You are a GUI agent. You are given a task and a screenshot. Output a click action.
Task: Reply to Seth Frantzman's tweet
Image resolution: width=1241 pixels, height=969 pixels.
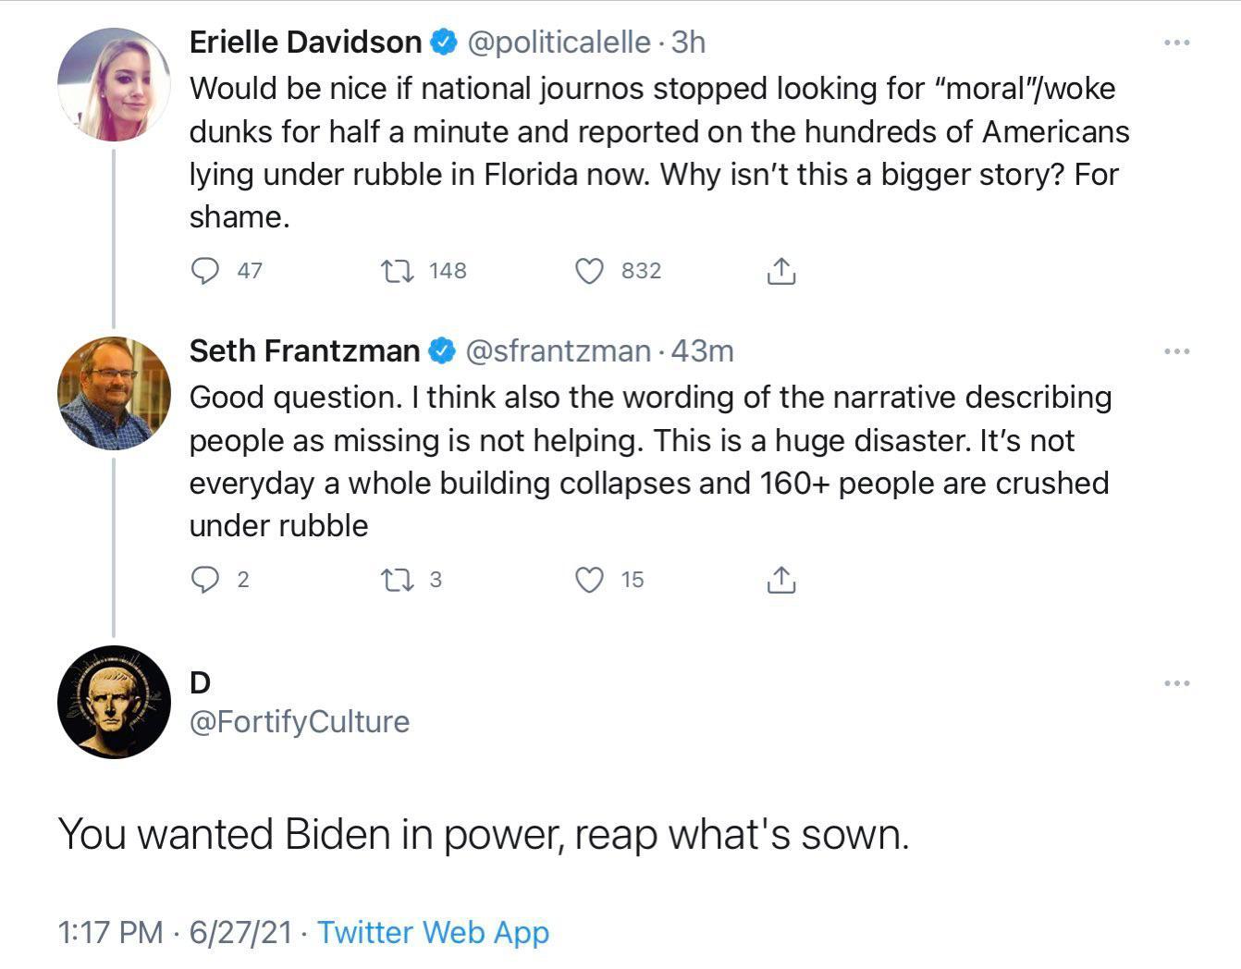tap(205, 580)
